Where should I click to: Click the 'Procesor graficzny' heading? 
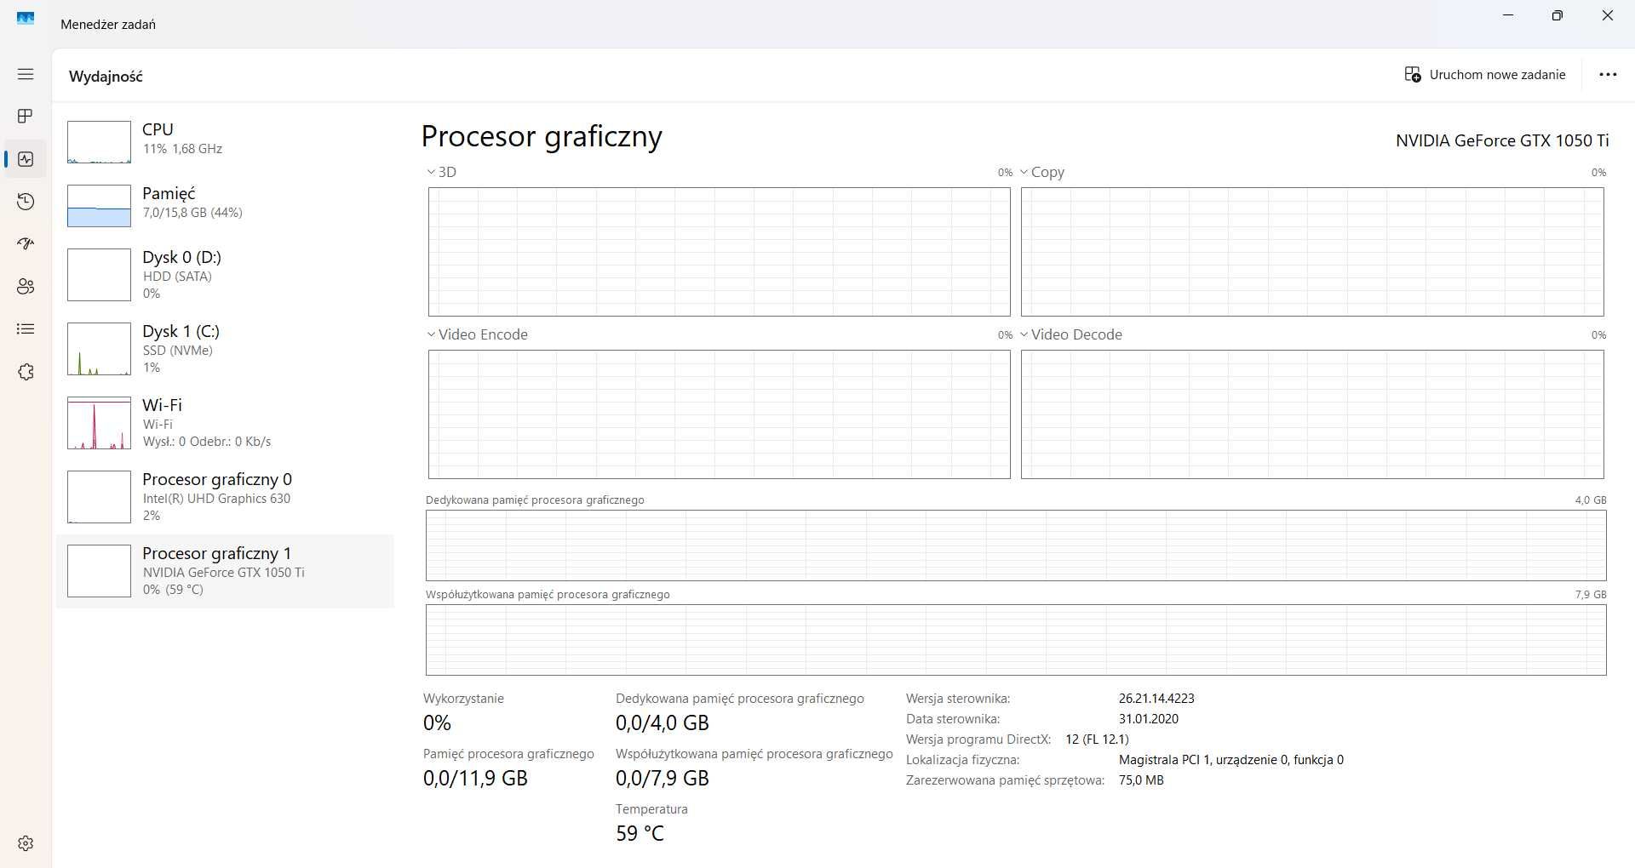pyautogui.click(x=542, y=136)
